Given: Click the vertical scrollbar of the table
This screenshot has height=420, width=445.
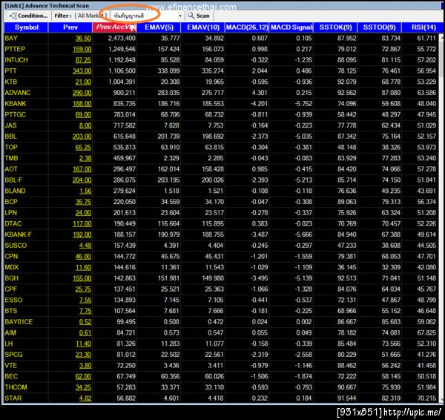Looking at the screenshot, I should tap(441, 217).
